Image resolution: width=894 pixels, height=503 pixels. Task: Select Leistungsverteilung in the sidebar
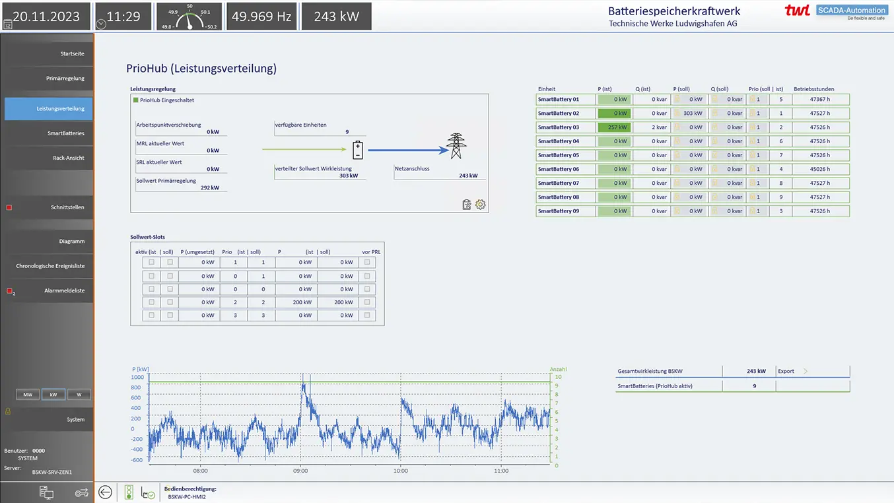coord(48,108)
